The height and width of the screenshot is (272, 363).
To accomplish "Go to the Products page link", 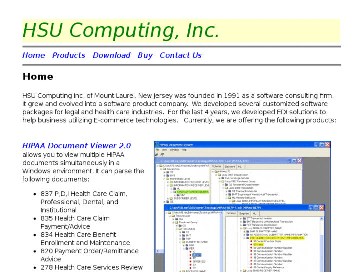I will click(x=69, y=55).
